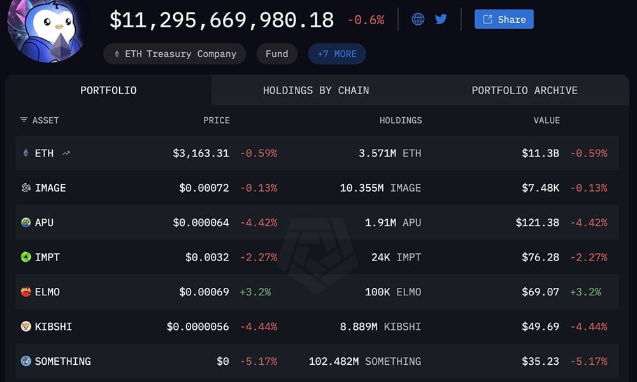Click the ELMO token icon

[26, 292]
